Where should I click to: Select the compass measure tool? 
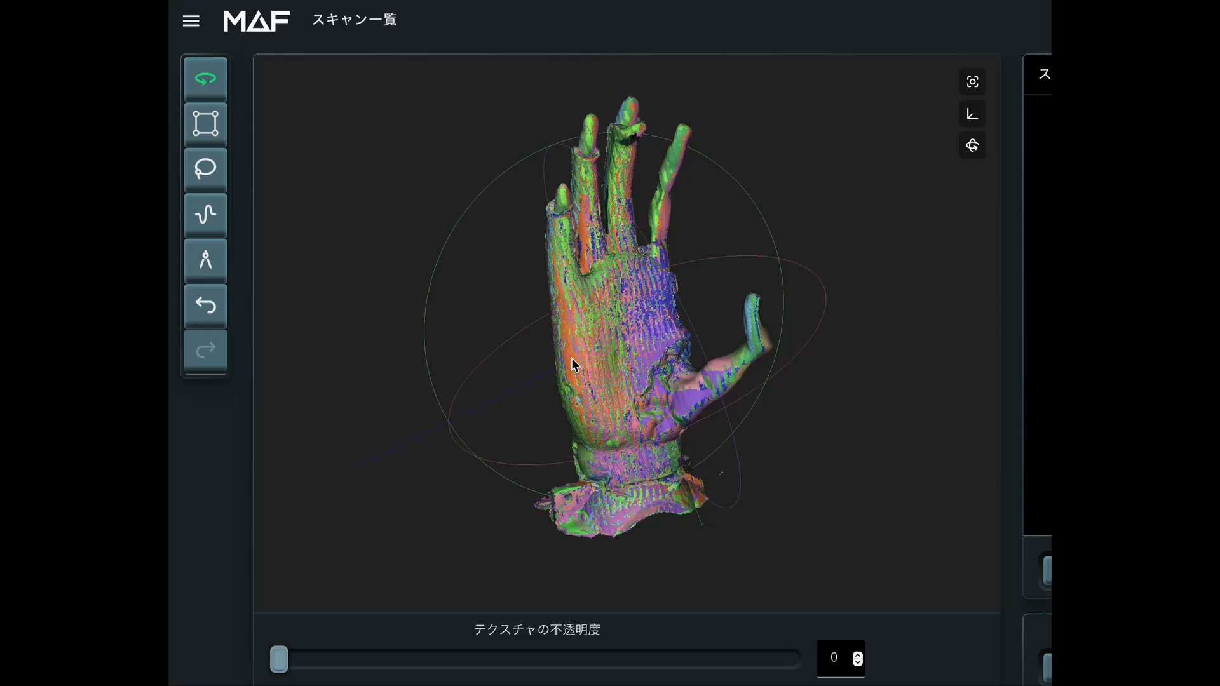(x=205, y=260)
